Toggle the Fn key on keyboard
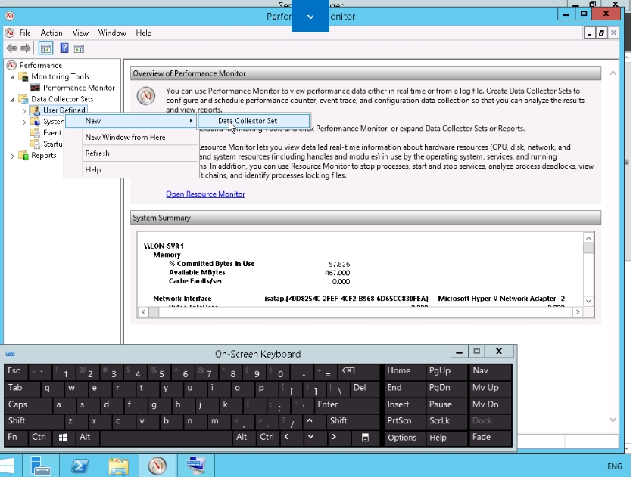This screenshot has height=477, width=633. pos(16,438)
